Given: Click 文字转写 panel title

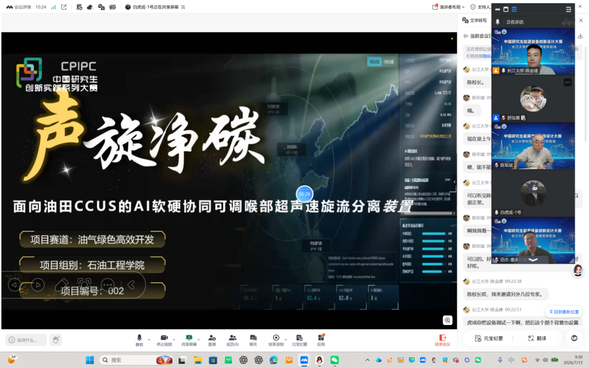Looking at the screenshot, I should [x=478, y=20].
